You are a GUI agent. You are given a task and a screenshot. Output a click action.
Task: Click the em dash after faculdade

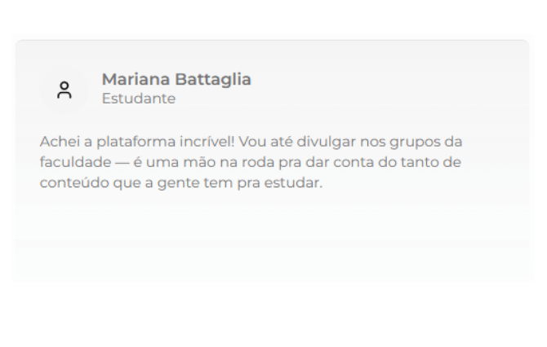122,163
